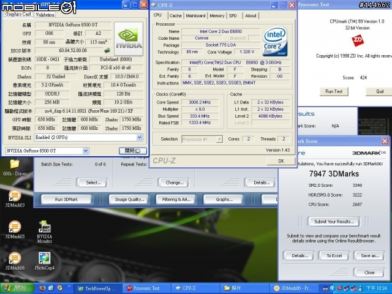392x294 pixels.
Task: Open the CPU tab in CPU-Z
Action: (157, 15)
